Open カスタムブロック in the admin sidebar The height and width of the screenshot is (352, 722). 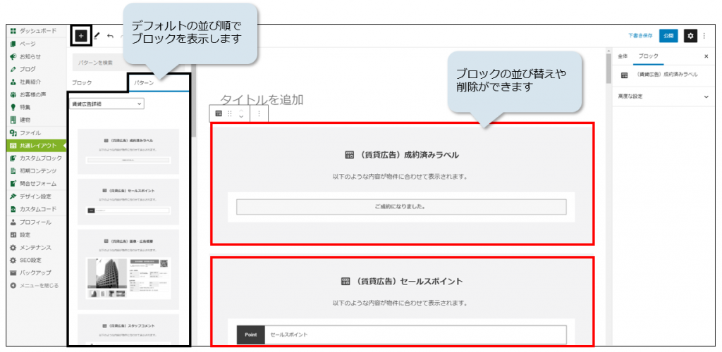(x=39, y=158)
